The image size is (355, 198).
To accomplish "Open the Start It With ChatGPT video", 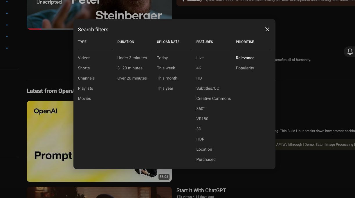I will (x=201, y=190).
